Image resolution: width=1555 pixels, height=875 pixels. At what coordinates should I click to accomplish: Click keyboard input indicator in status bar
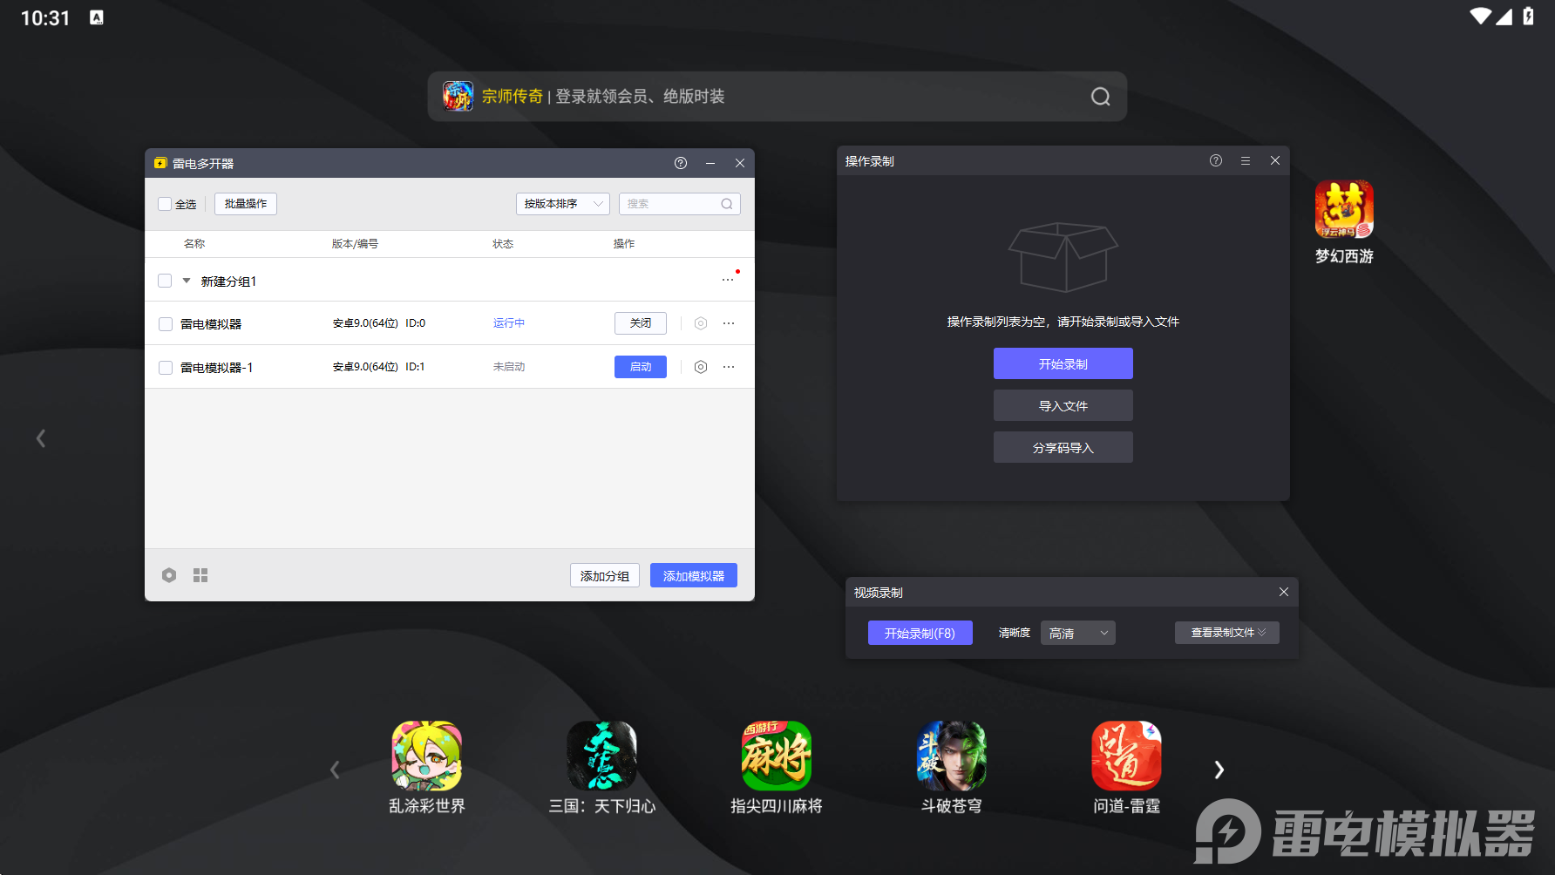pos(97,17)
